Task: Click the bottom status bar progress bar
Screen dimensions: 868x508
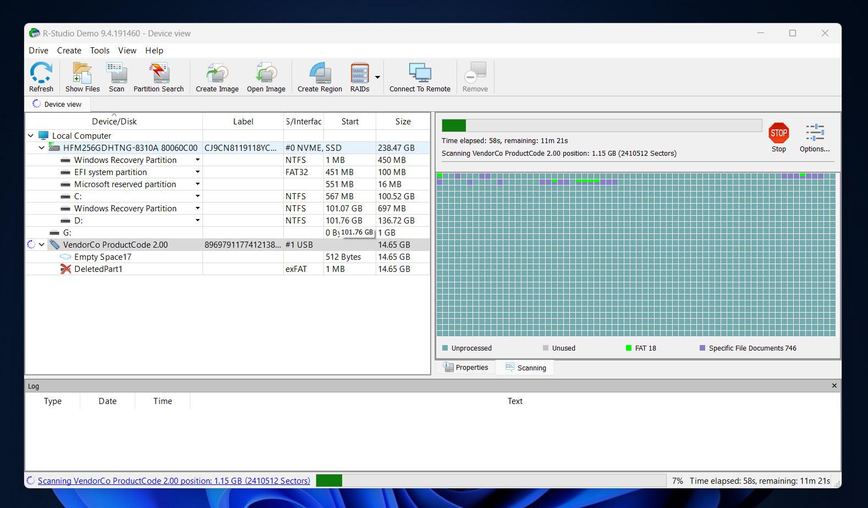Action: pos(491,480)
